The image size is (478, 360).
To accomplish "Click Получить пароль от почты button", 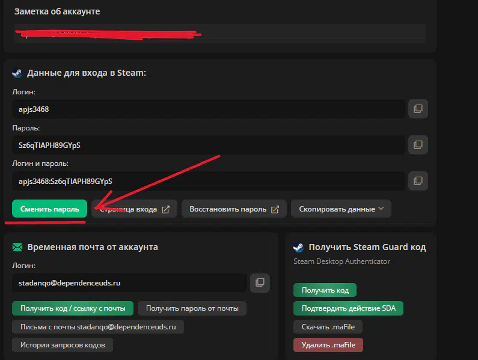I will pos(192,308).
